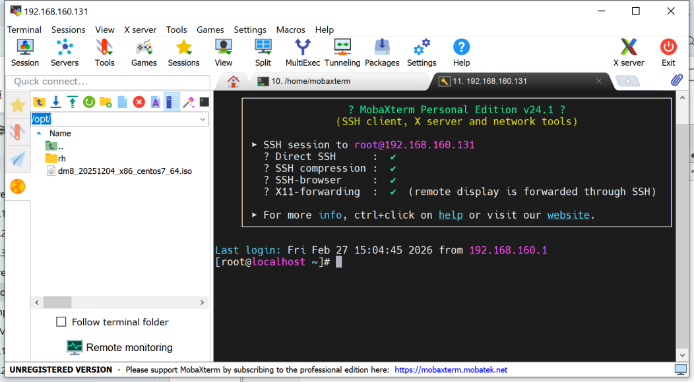Select the '..' parent directory entry
Image resolution: width=694 pixels, height=382 pixels.
[55, 146]
